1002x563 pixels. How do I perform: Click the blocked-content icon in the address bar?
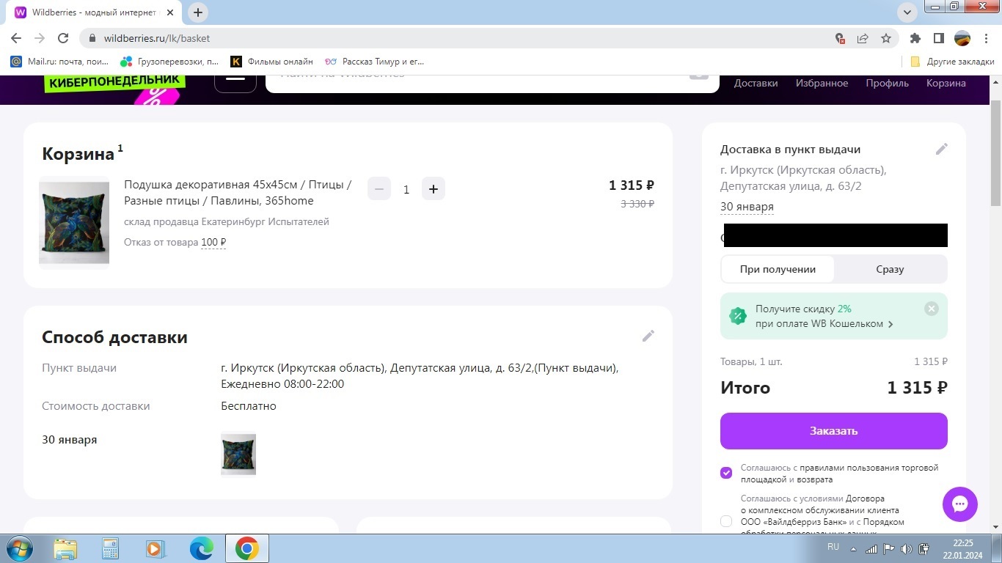pos(841,38)
